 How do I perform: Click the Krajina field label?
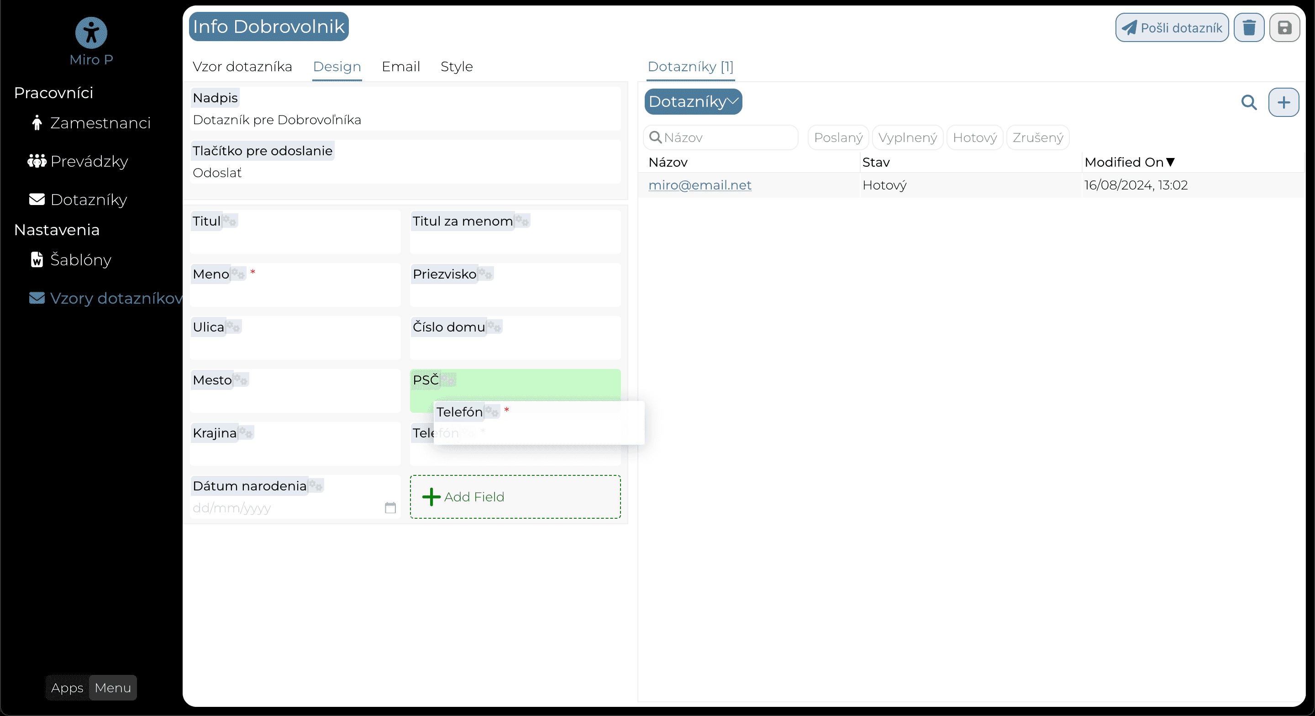point(215,434)
